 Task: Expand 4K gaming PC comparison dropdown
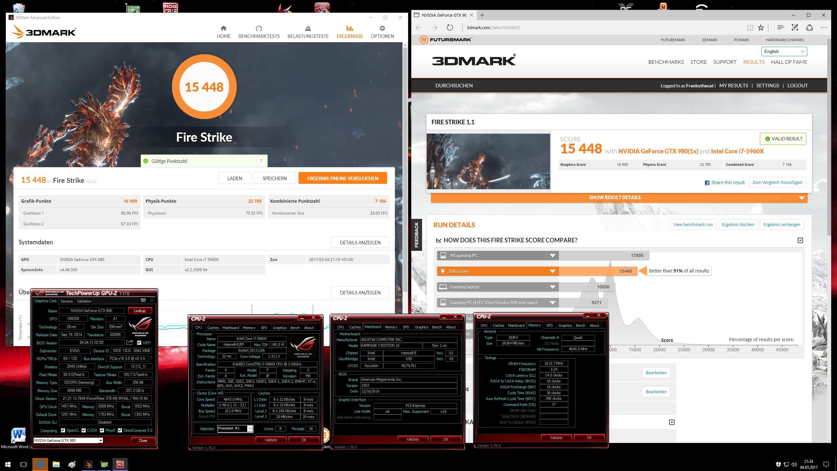pyautogui.click(x=553, y=255)
